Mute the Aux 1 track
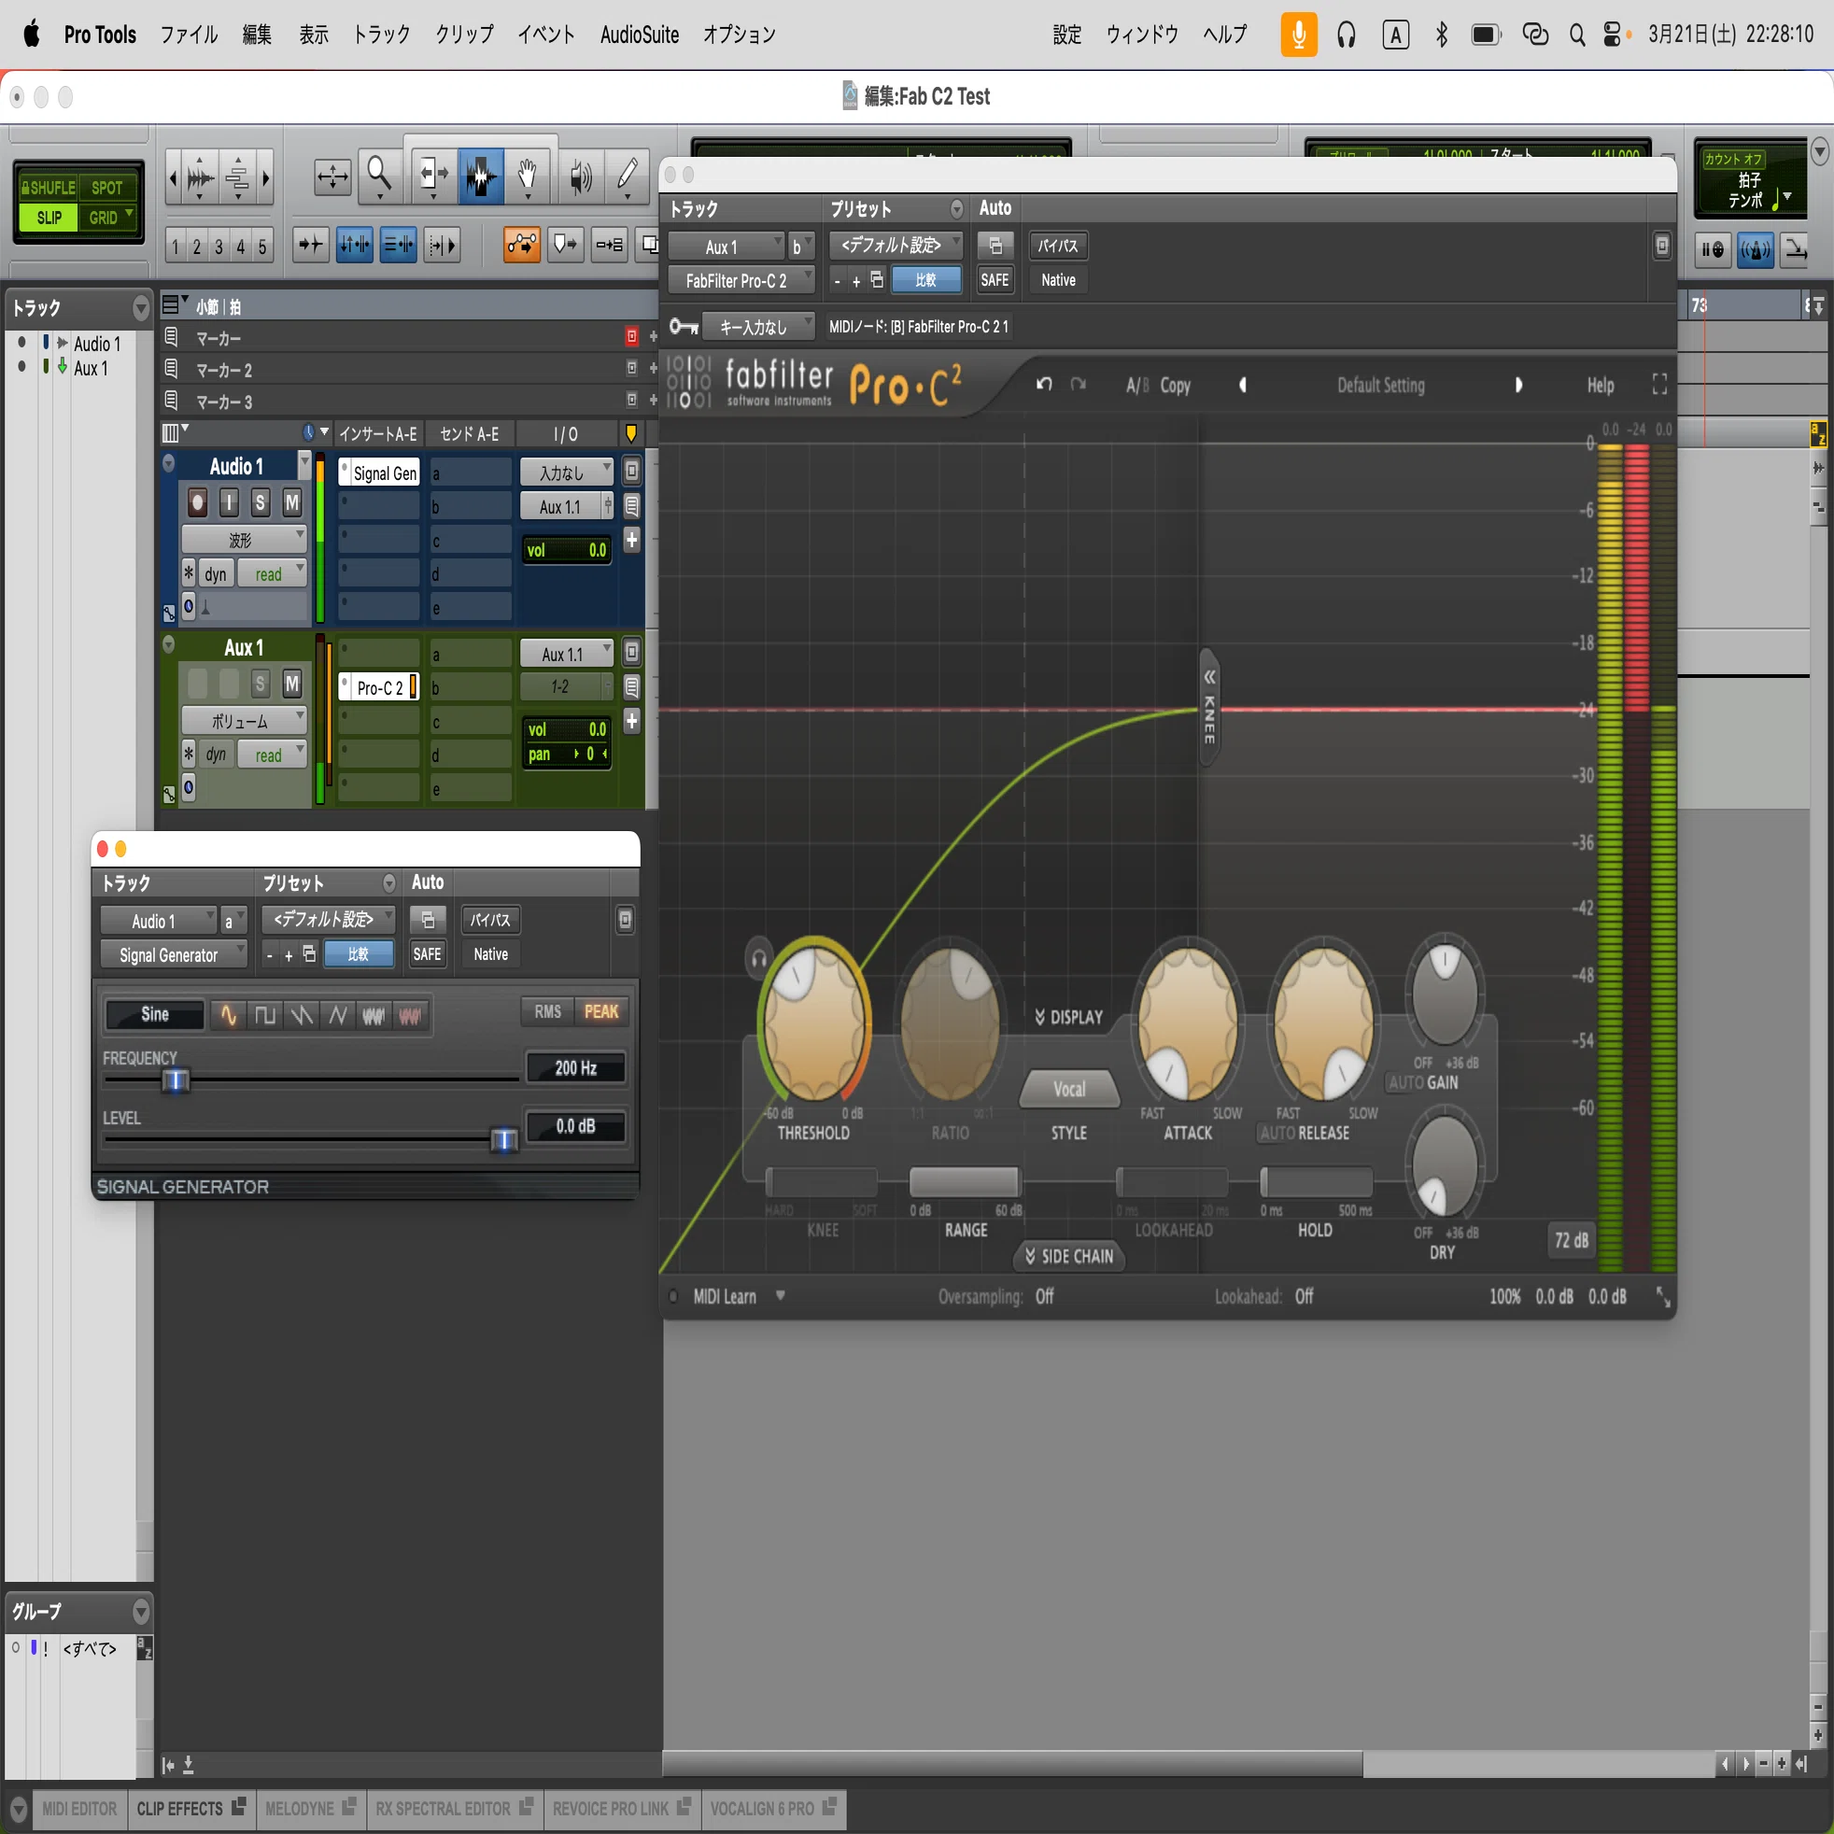Viewport: 1834px width, 1834px height. coord(292,684)
